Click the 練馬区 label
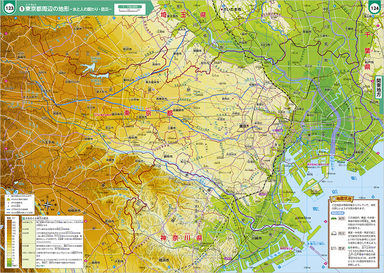 coord(225,99)
